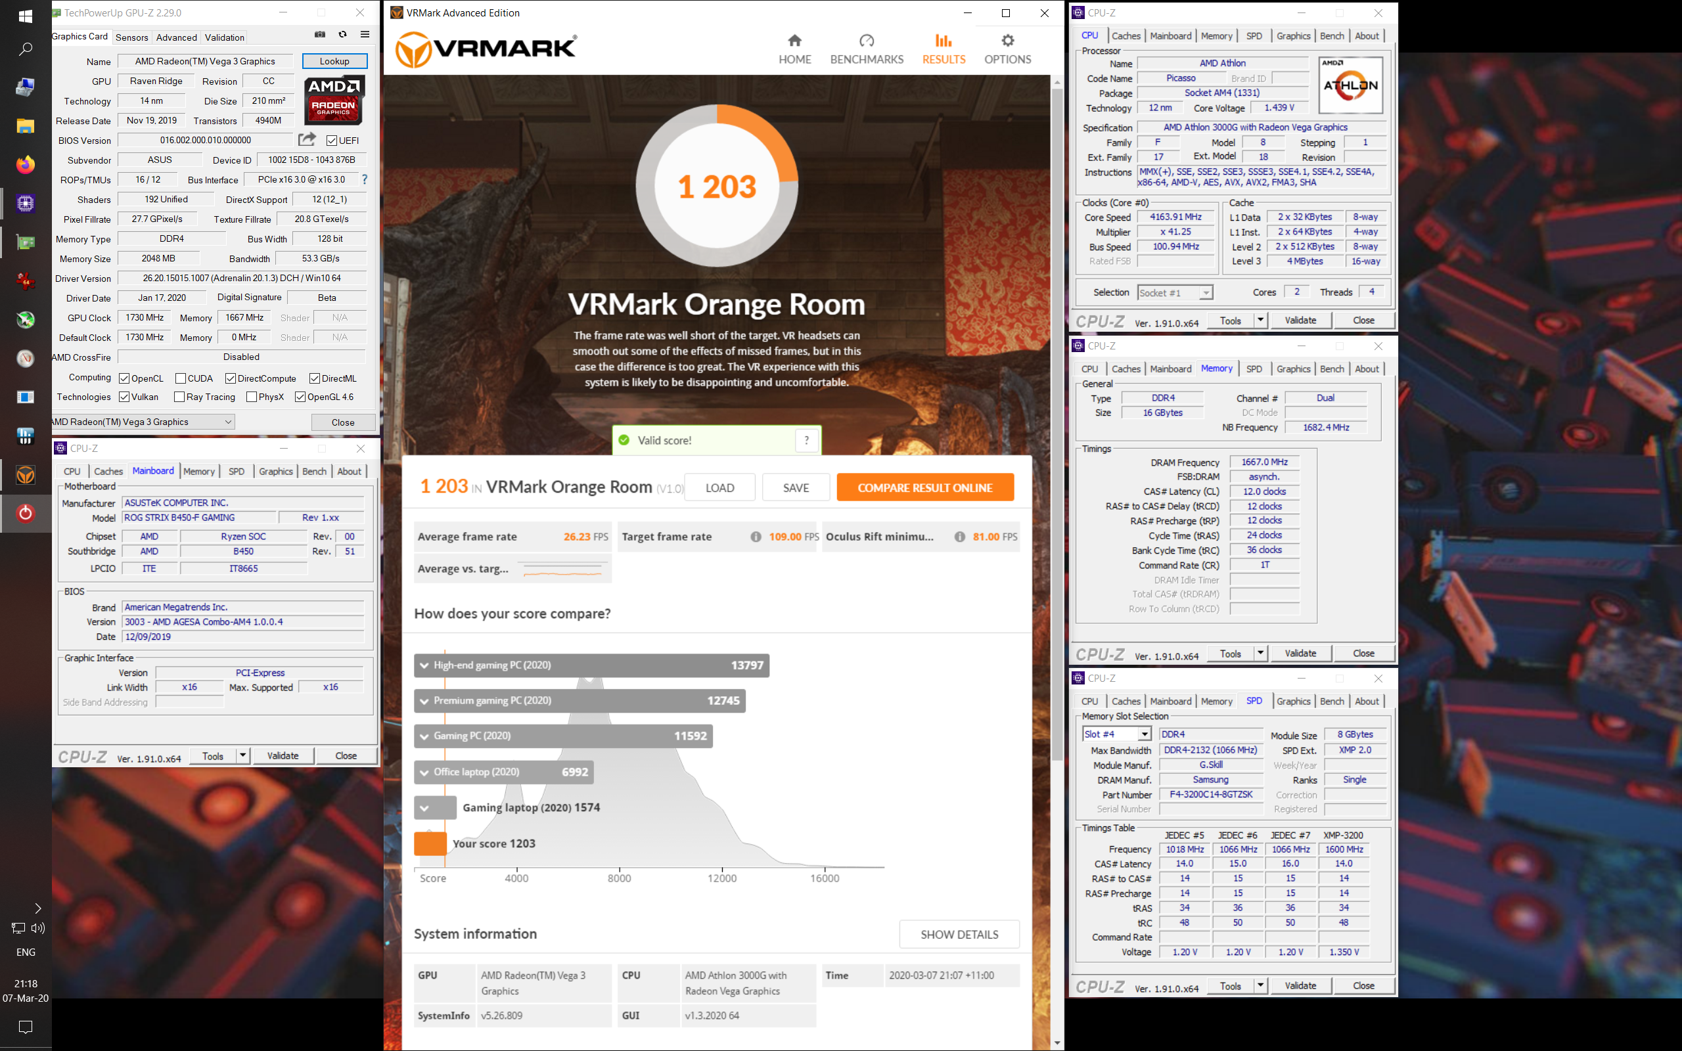Toggle the OpenGL 4.6 checkbox
1682x1051 pixels.
[300, 397]
